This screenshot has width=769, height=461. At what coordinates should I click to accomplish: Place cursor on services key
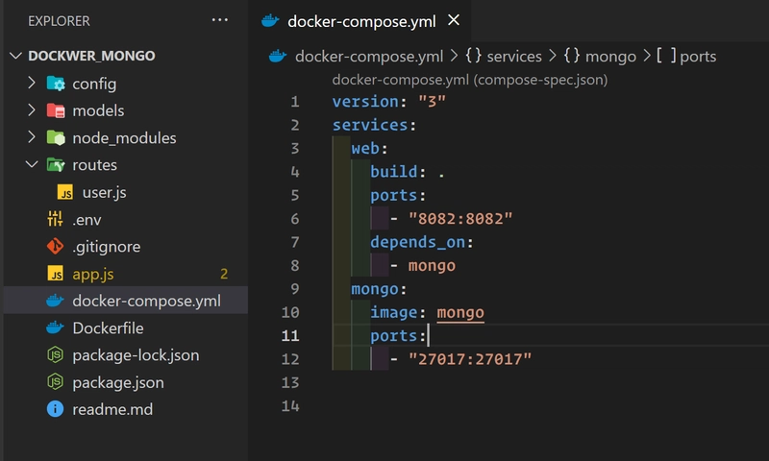pyautogui.click(x=370, y=125)
